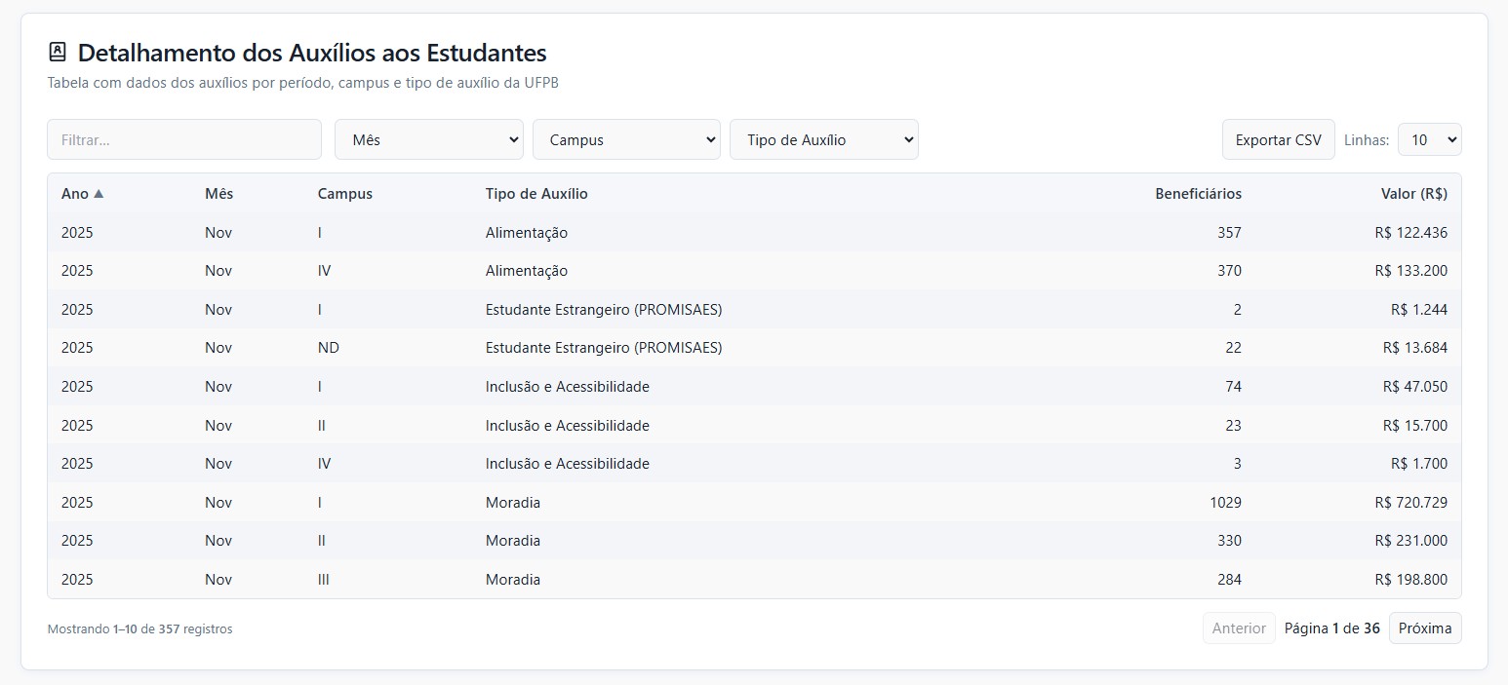Screen dimensions: 1508x685
Task: Go to the next page with Próxima
Action: (x=1424, y=628)
